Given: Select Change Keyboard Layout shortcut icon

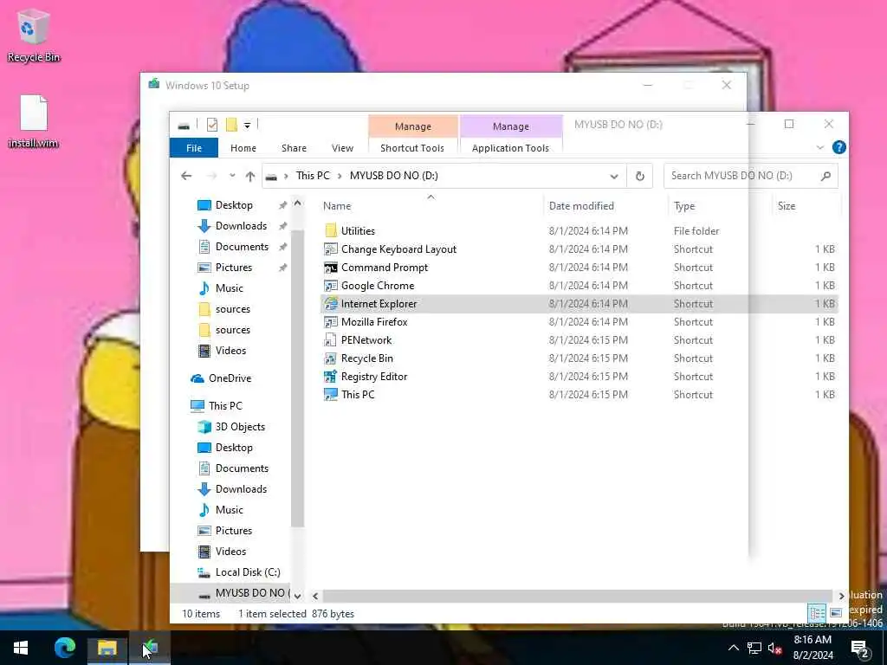Looking at the screenshot, I should point(331,249).
